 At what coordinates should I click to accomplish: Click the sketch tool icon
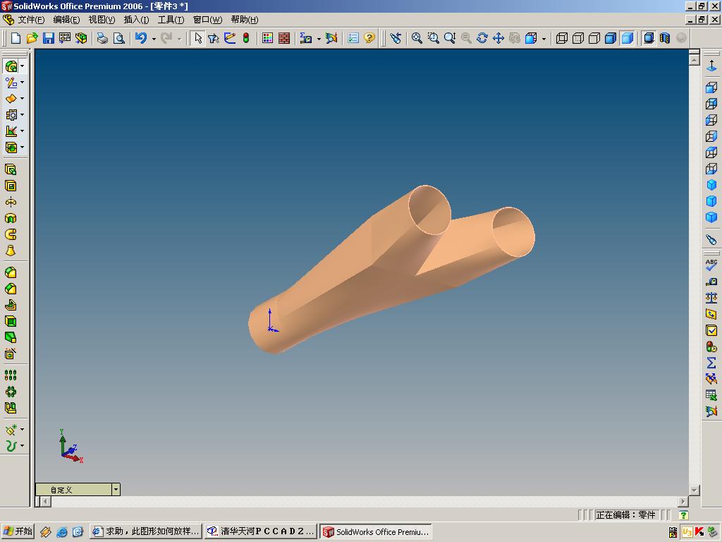[230, 38]
